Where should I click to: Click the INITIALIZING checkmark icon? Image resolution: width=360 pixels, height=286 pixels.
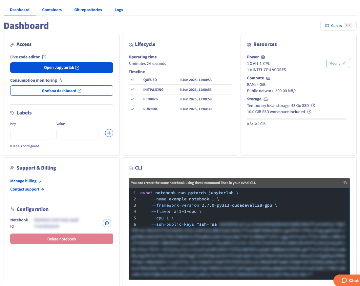tap(133, 90)
